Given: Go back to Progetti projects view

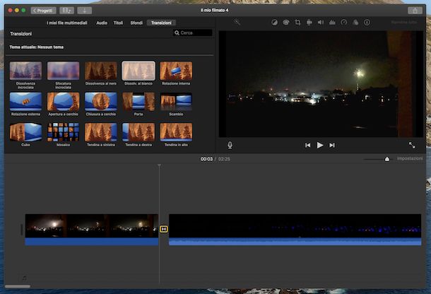Looking at the screenshot, I should coord(43,11).
